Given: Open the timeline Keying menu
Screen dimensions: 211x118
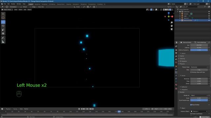Looking at the screenshot, I should (x=16, y=109).
